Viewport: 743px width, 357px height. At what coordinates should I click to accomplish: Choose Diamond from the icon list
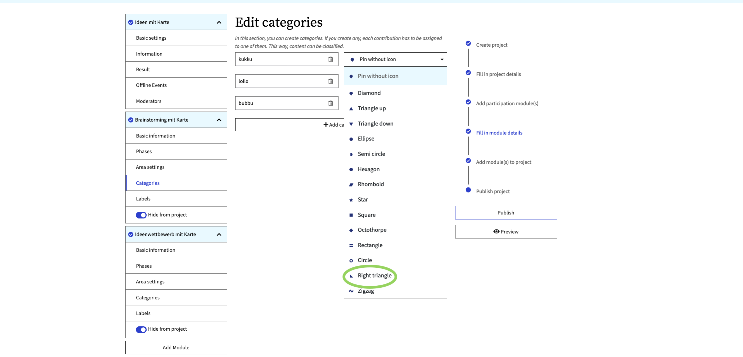(x=395, y=93)
